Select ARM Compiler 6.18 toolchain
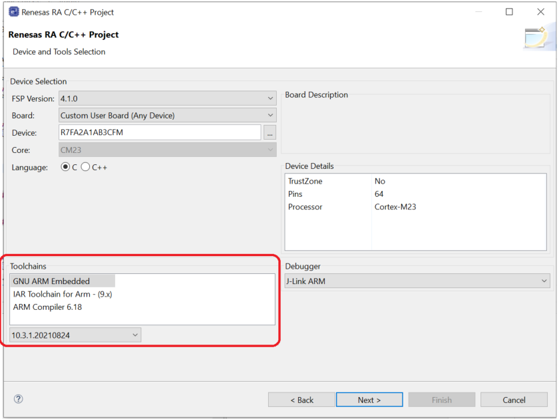This screenshot has width=559, height=419. (x=47, y=307)
